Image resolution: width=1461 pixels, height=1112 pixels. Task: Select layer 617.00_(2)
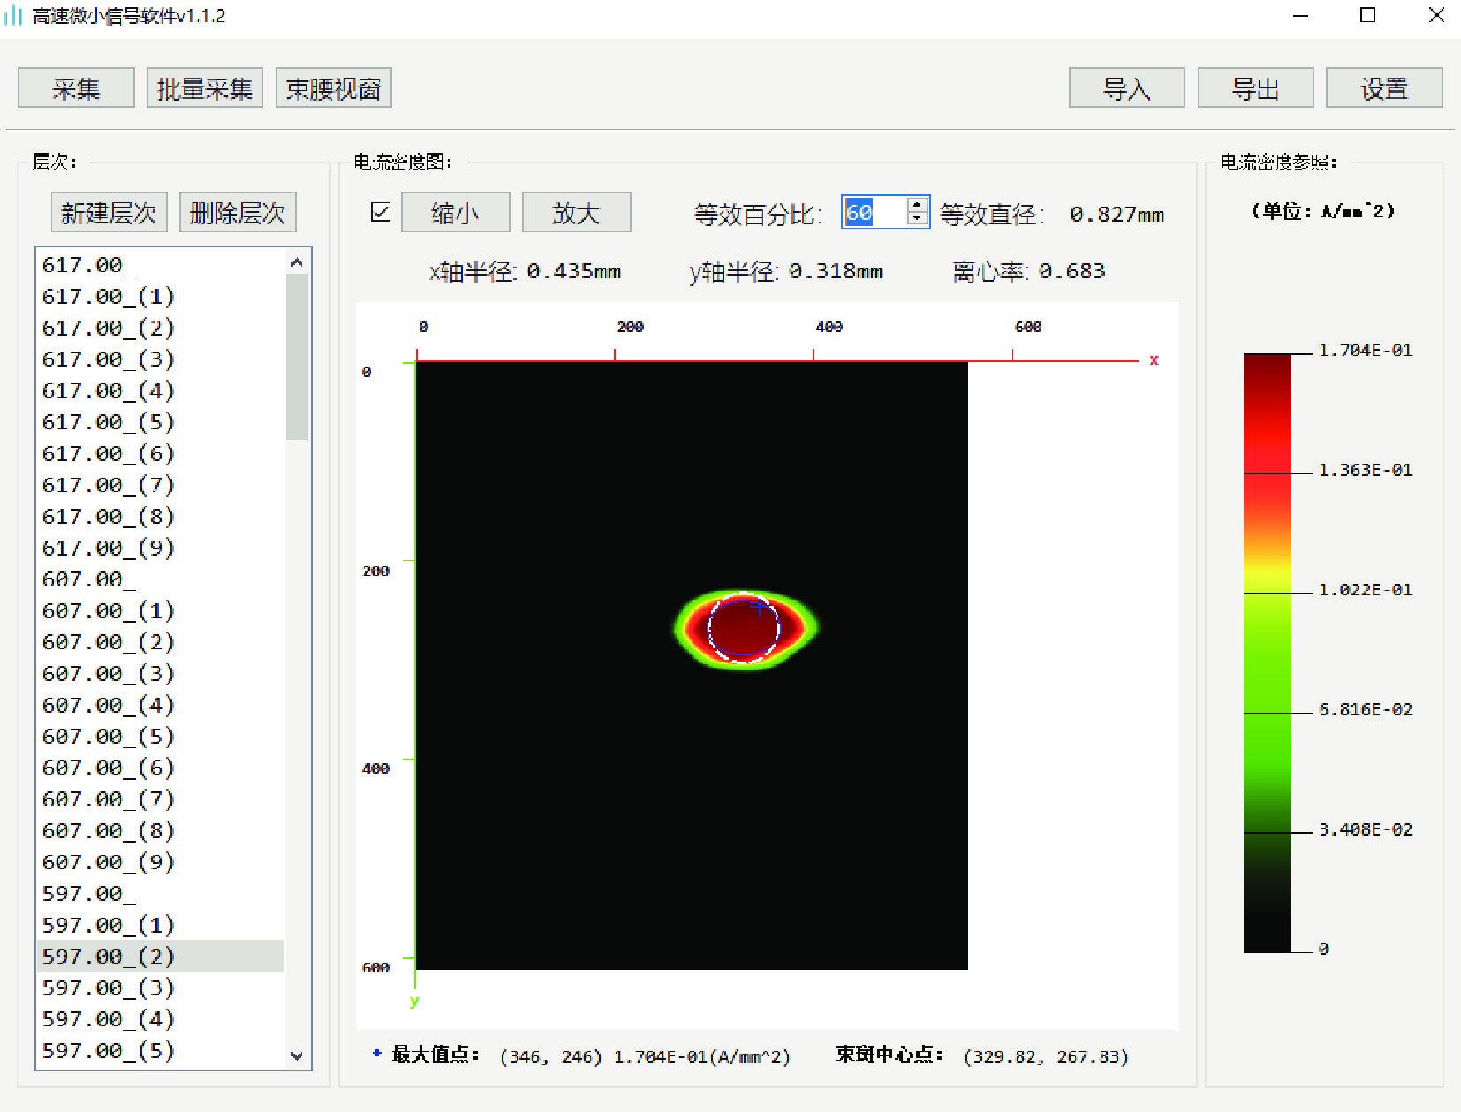coord(161,328)
